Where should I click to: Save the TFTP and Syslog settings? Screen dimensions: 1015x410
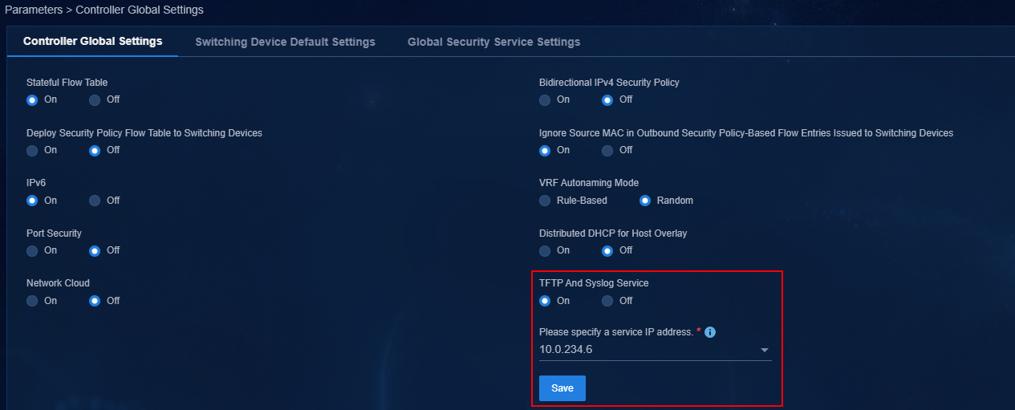click(562, 388)
